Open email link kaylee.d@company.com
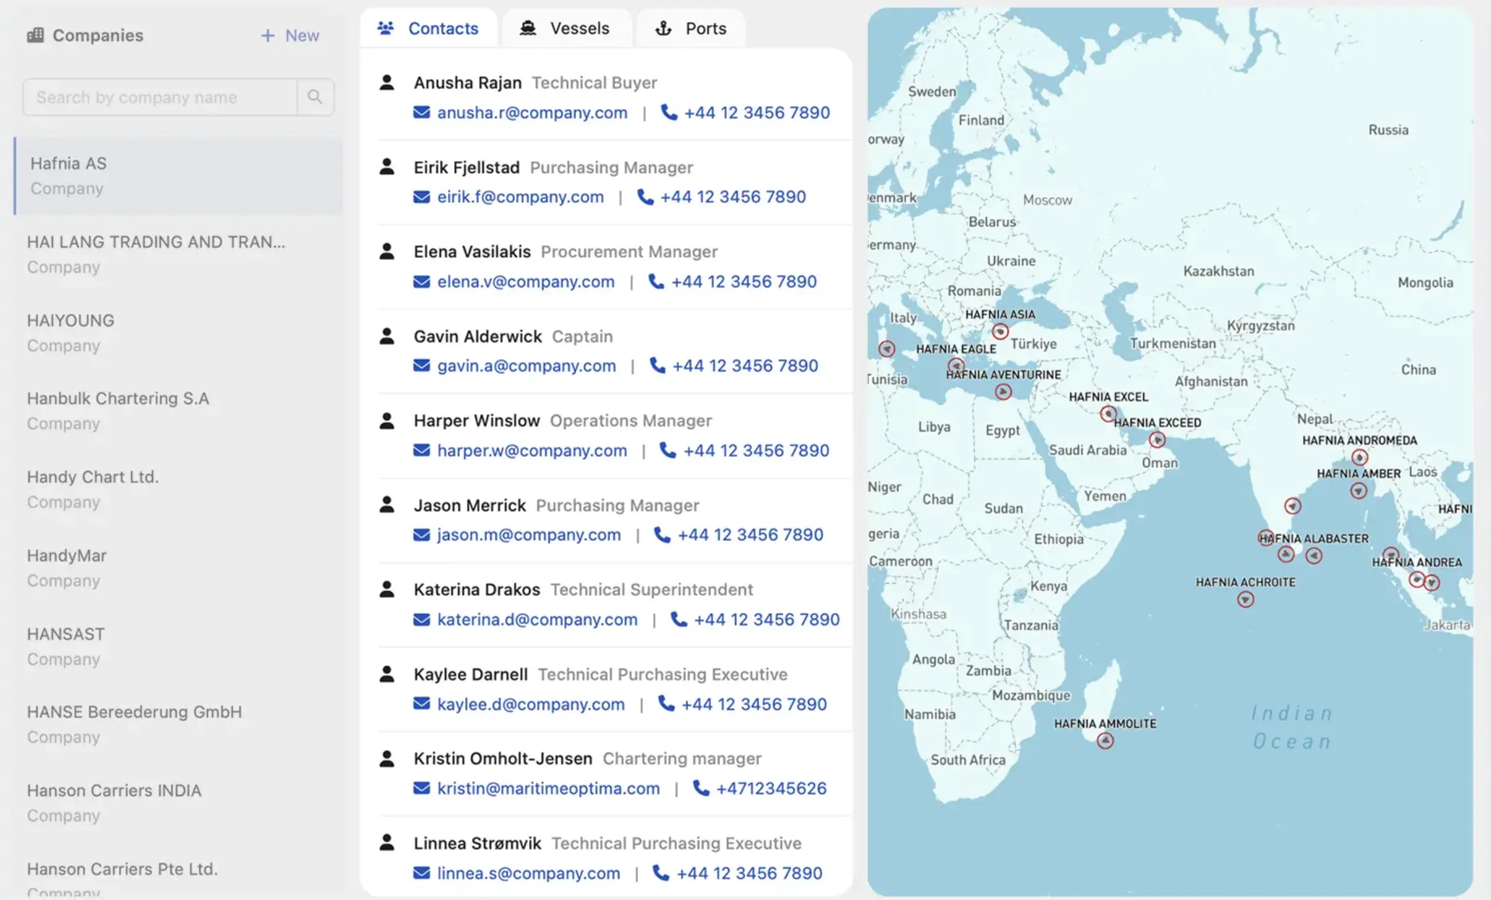Image resolution: width=1491 pixels, height=900 pixels. (531, 703)
